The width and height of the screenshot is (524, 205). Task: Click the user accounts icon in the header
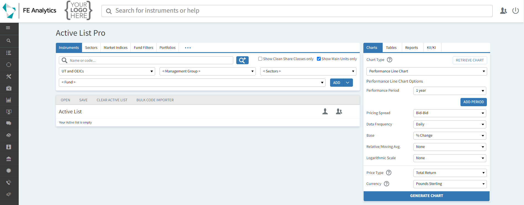pos(503,11)
